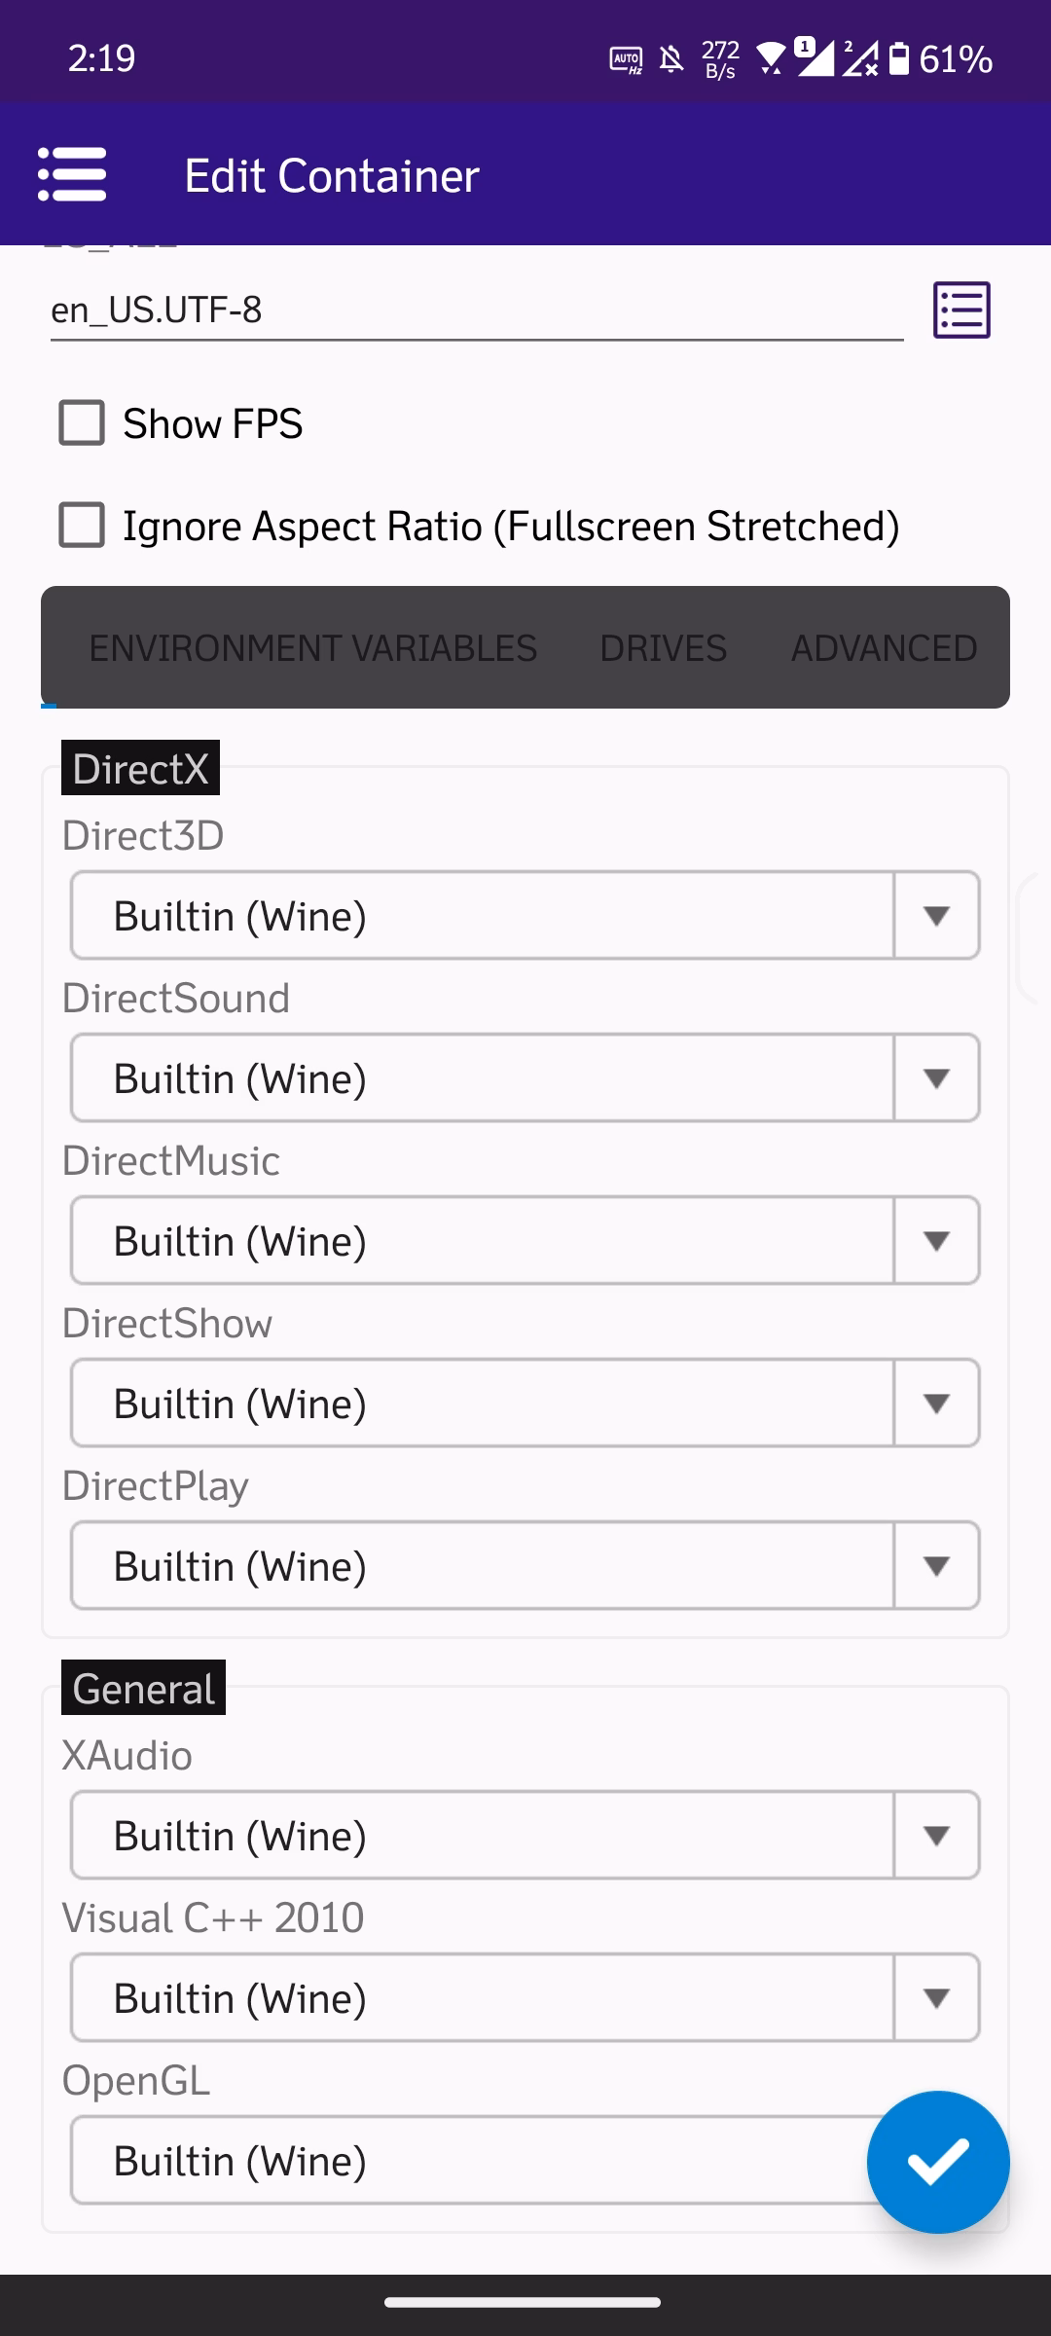
Task: Open the DirectMusic selection list
Action: point(525,1241)
